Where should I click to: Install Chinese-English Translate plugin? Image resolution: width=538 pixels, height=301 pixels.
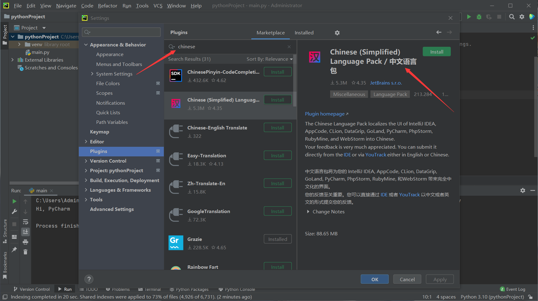coord(278,128)
